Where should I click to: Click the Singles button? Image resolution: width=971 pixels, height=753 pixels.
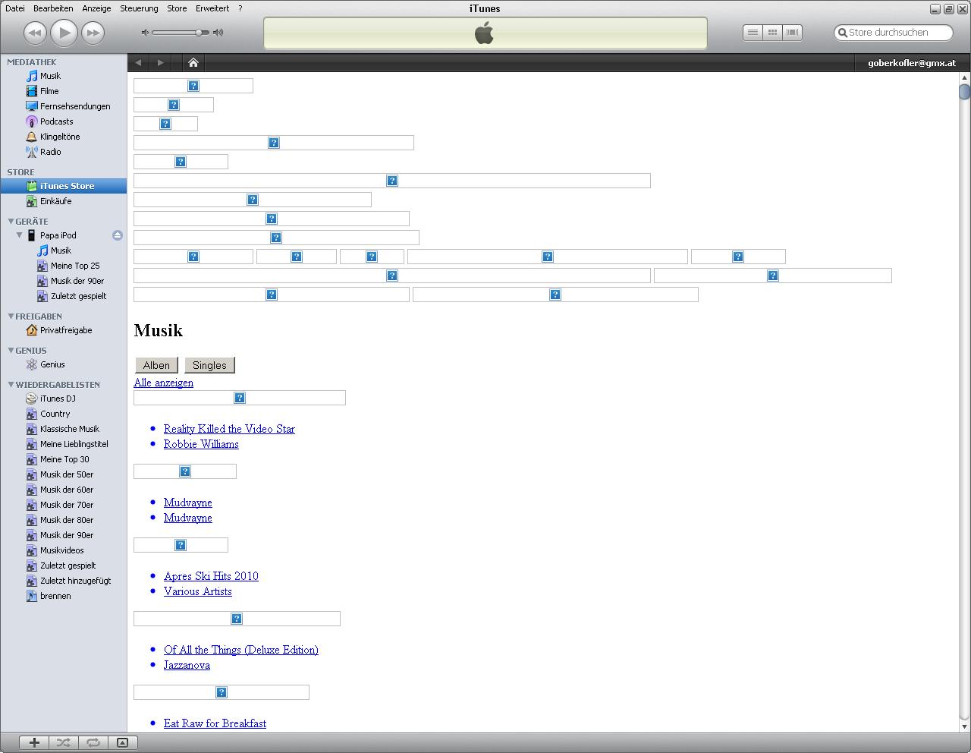(209, 365)
